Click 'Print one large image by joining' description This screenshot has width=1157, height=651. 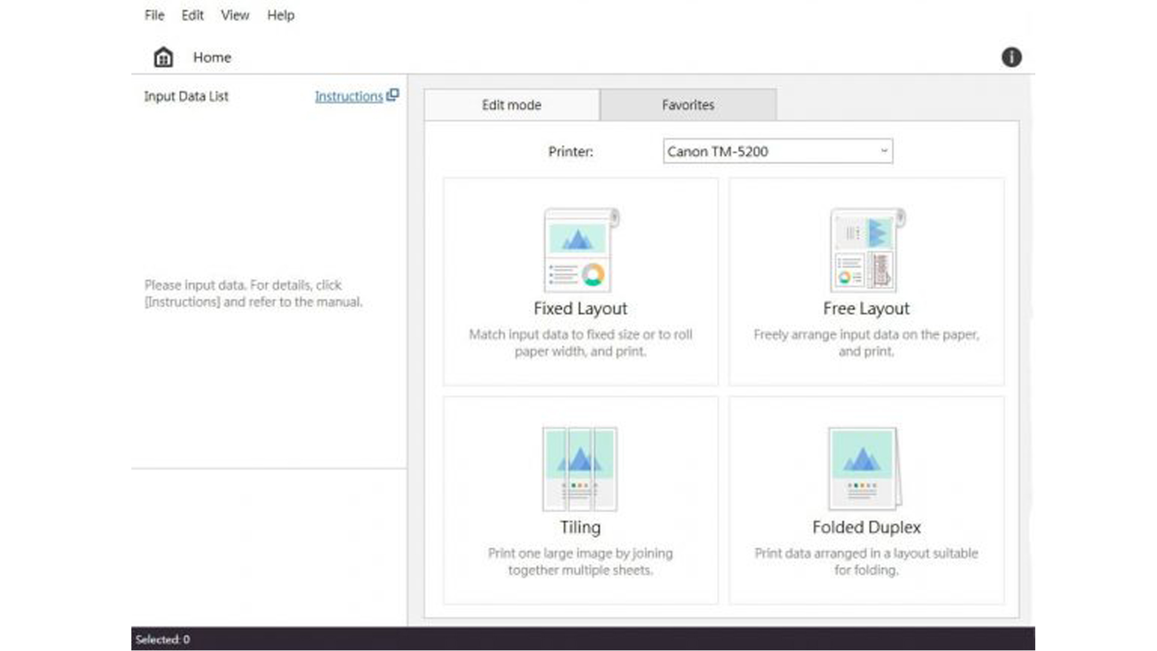[x=580, y=562]
